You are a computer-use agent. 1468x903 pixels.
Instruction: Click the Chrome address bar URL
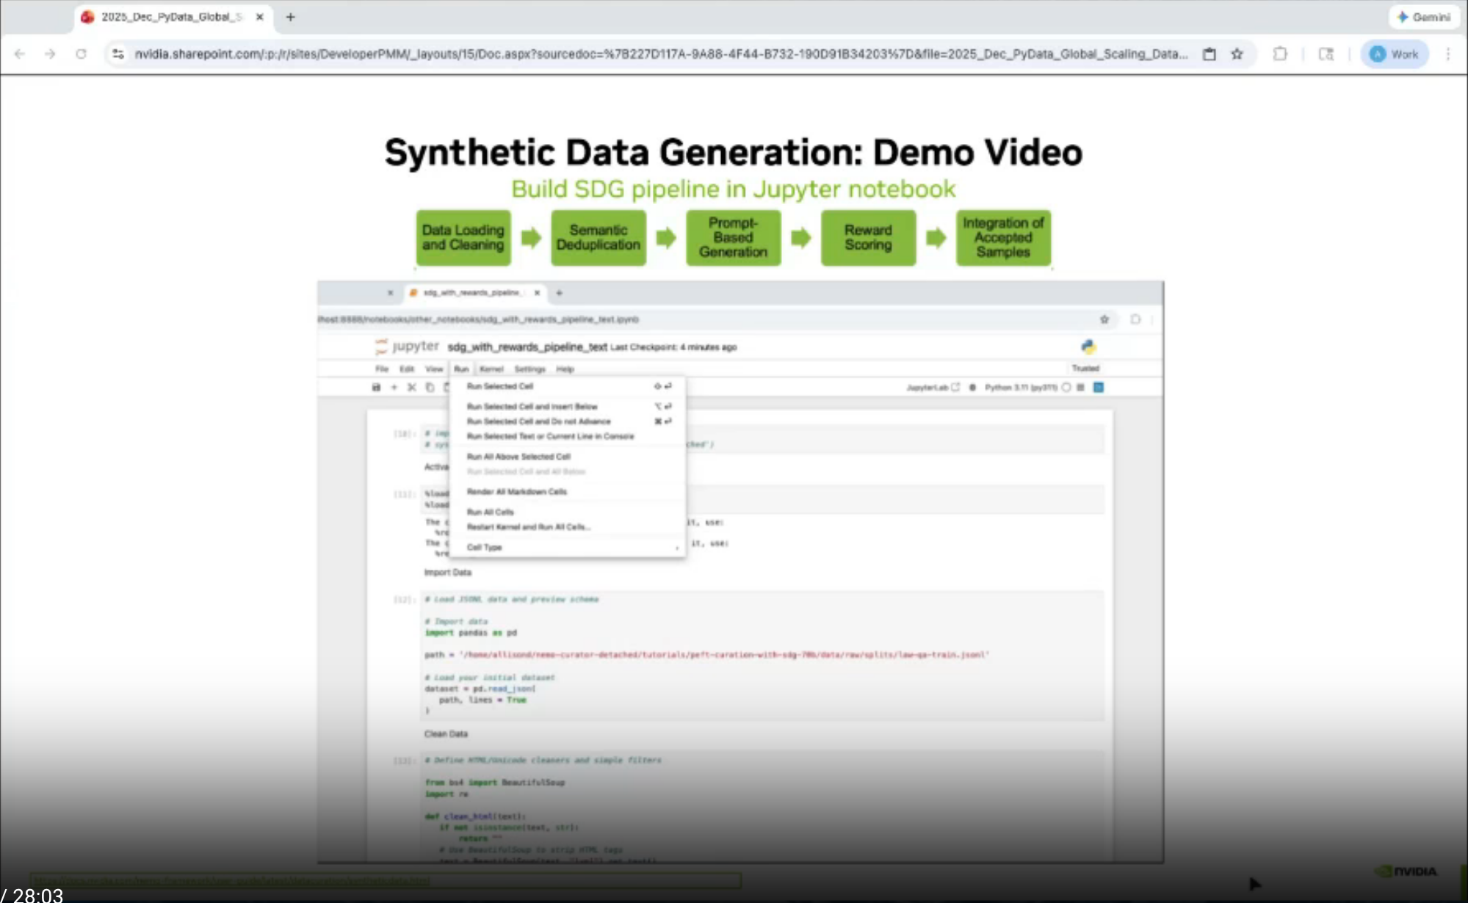pyautogui.click(x=661, y=54)
